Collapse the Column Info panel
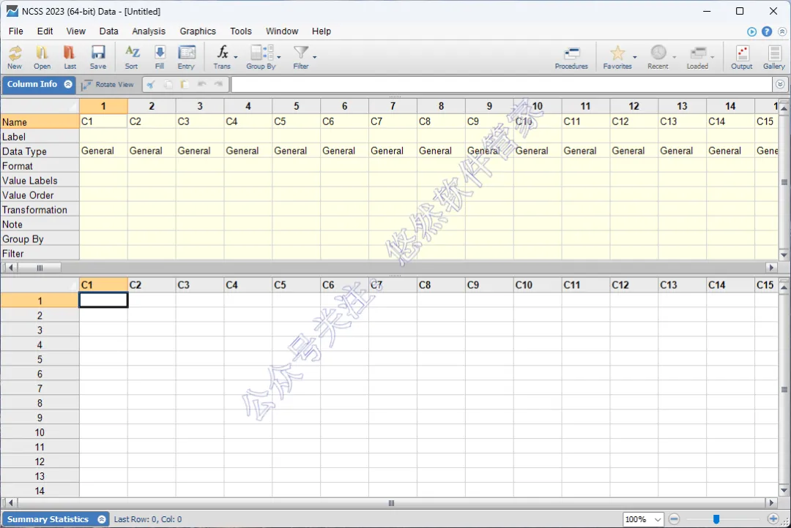 click(68, 84)
